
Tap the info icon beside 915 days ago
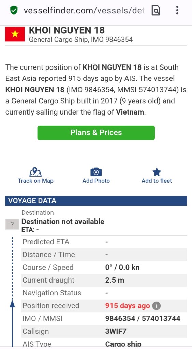[x=156, y=306]
